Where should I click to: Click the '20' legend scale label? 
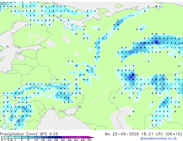(x=49, y=140)
